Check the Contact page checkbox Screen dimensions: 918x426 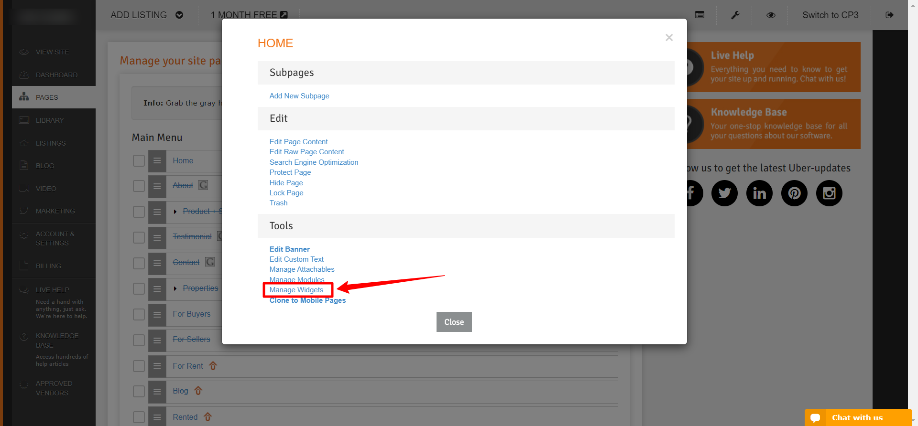point(139,263)
